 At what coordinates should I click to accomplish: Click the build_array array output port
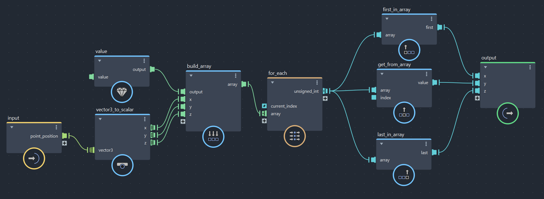click(x=244, y=84)
